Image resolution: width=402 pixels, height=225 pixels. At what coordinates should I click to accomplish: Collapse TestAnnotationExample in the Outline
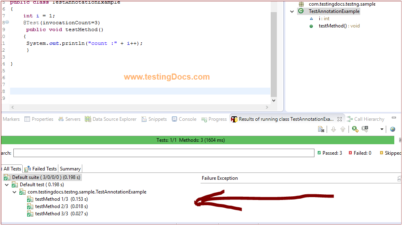click(x=292, y=11)
